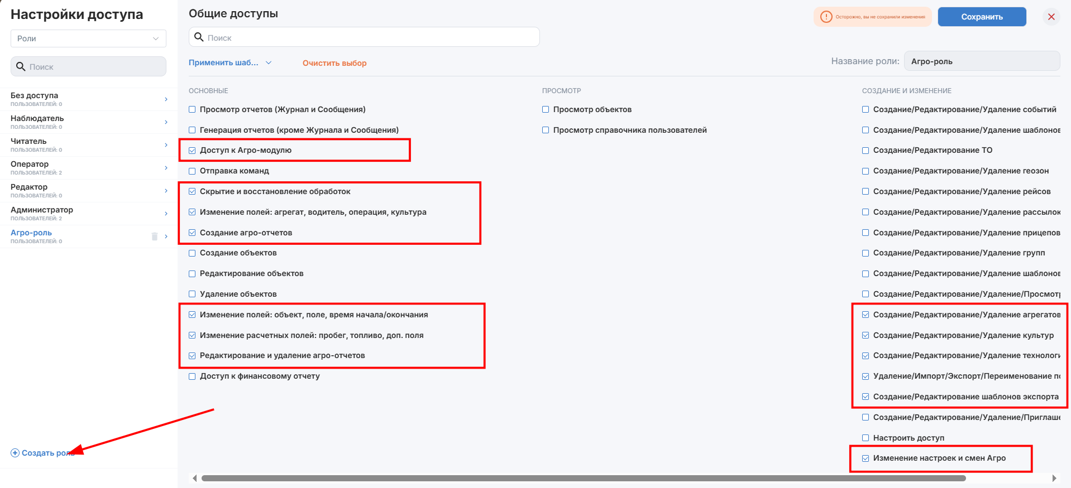The height and width of the screenshot is (488, 1071).
Task: Click the Очистить выбор link
Action: point(334,63)
